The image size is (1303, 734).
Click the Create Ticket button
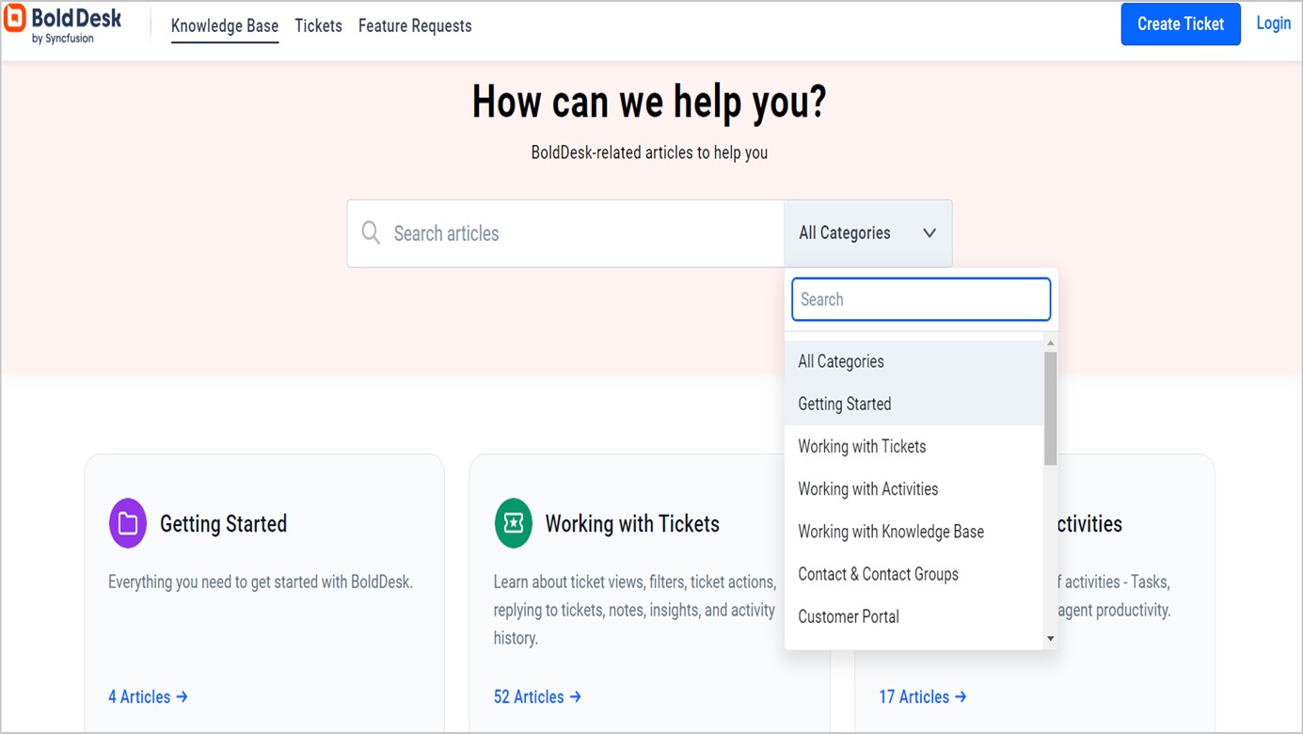pyautogui.click(x=1181, y=24)
